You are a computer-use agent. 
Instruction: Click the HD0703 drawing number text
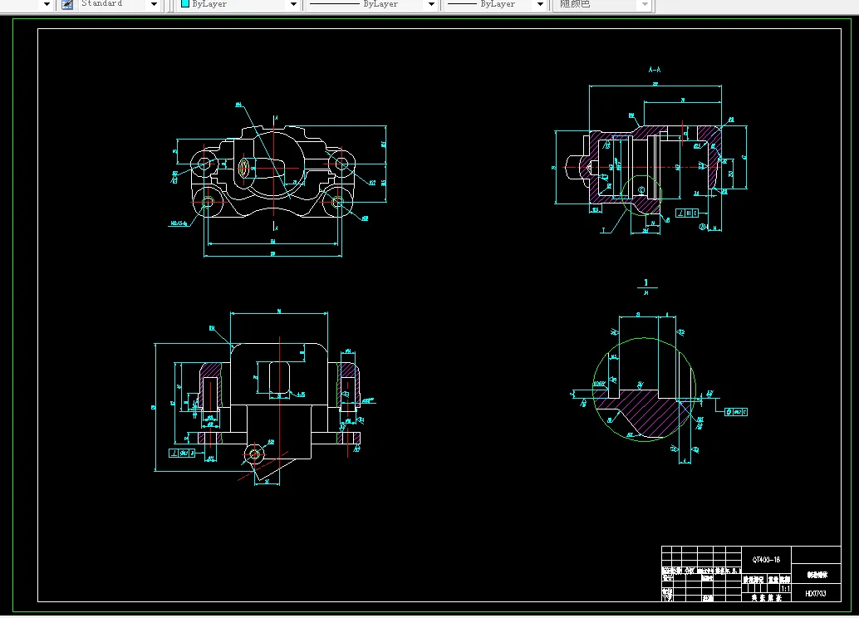[816, 593]
